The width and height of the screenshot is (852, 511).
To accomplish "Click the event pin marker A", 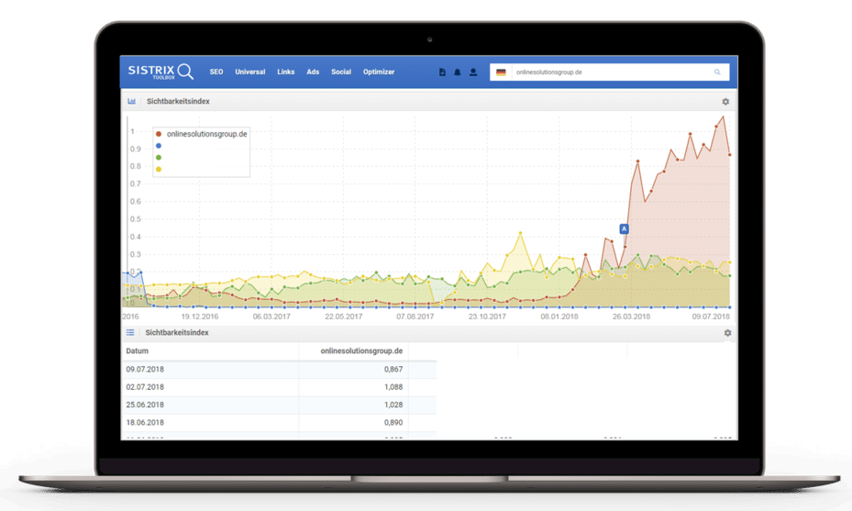I will click(x=624, y=228).
